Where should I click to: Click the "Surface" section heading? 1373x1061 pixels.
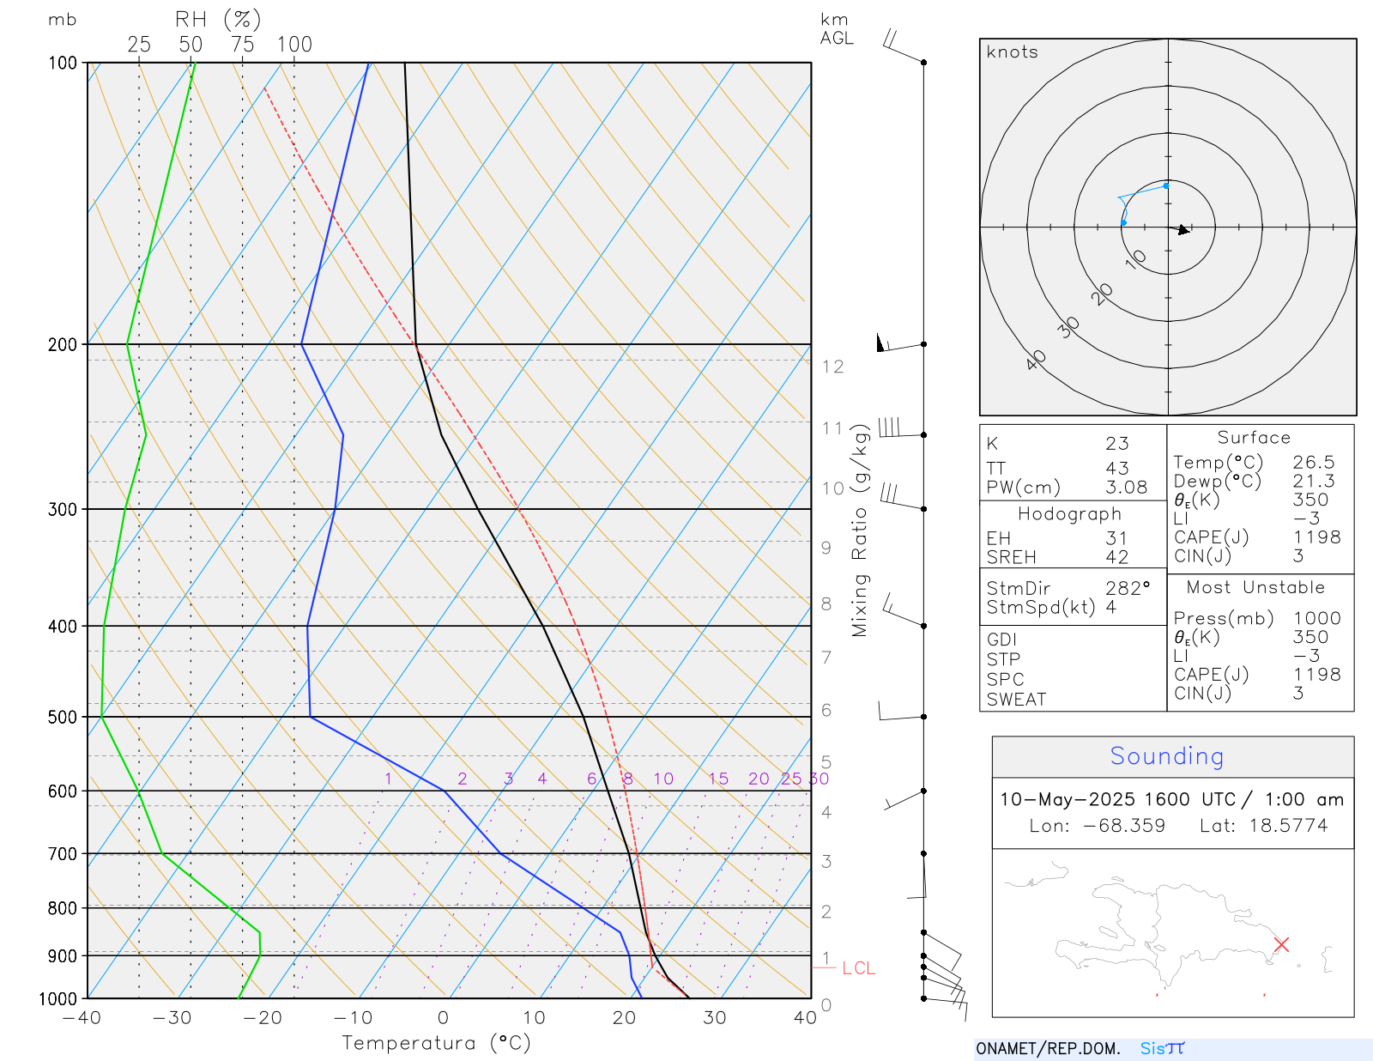[1254, 437]
